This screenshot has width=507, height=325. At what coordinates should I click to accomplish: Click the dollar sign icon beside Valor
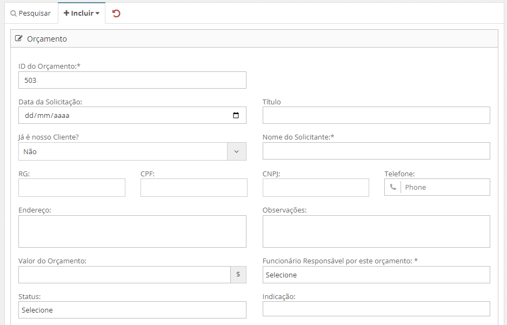pos(238,275)
